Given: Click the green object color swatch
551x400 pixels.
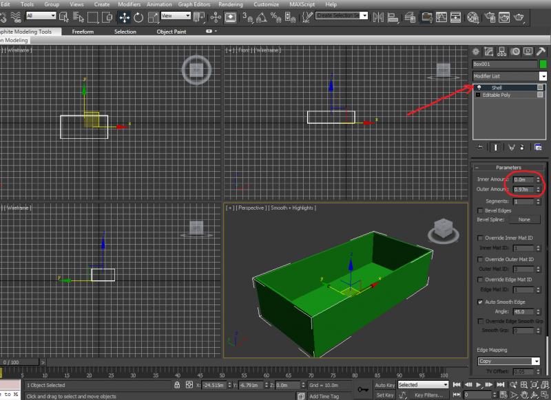Looking at the screenshot, I should point(542,64).
